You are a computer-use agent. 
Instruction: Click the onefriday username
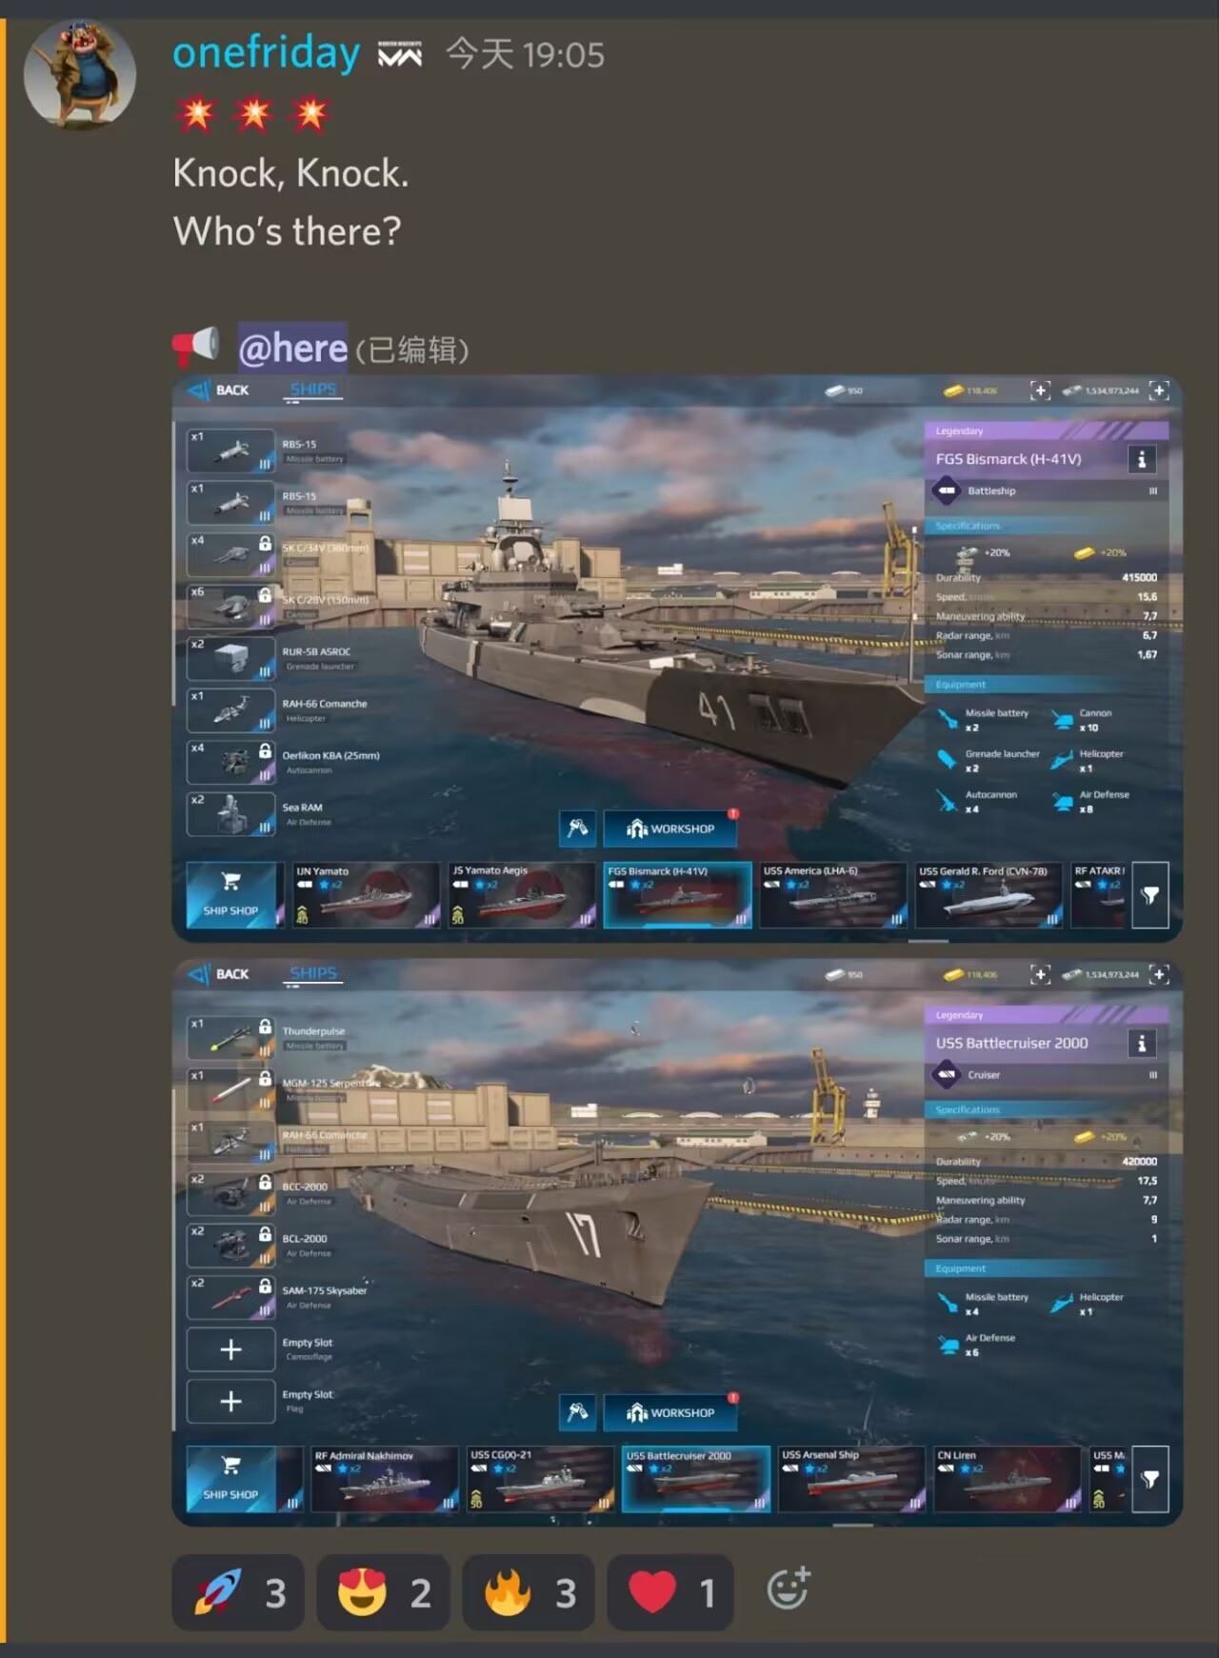(267, 52)
